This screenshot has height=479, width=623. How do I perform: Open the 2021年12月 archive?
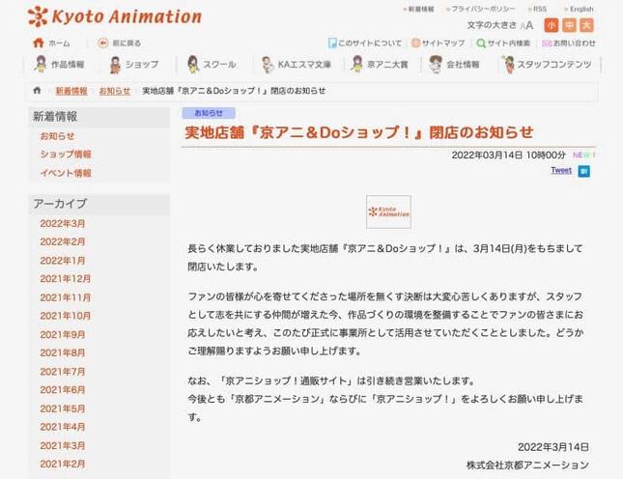(x=66, y=279)
